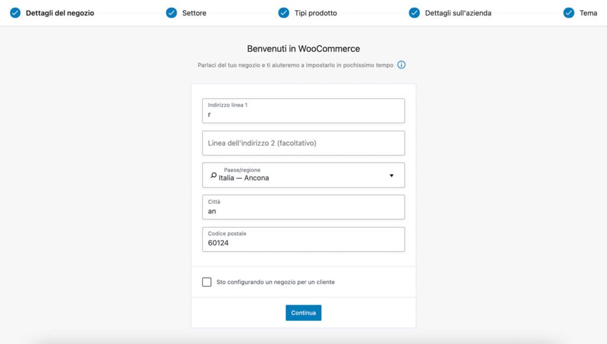Click the checkmark icon for Dettagli del negozio
Viewport: 607px width, 344px height.
[15, 13]
